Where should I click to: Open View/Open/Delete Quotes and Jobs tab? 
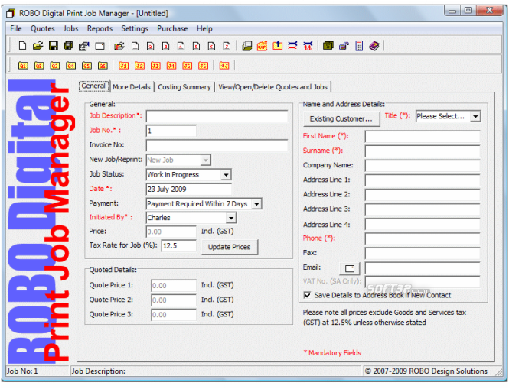point(272,87)
